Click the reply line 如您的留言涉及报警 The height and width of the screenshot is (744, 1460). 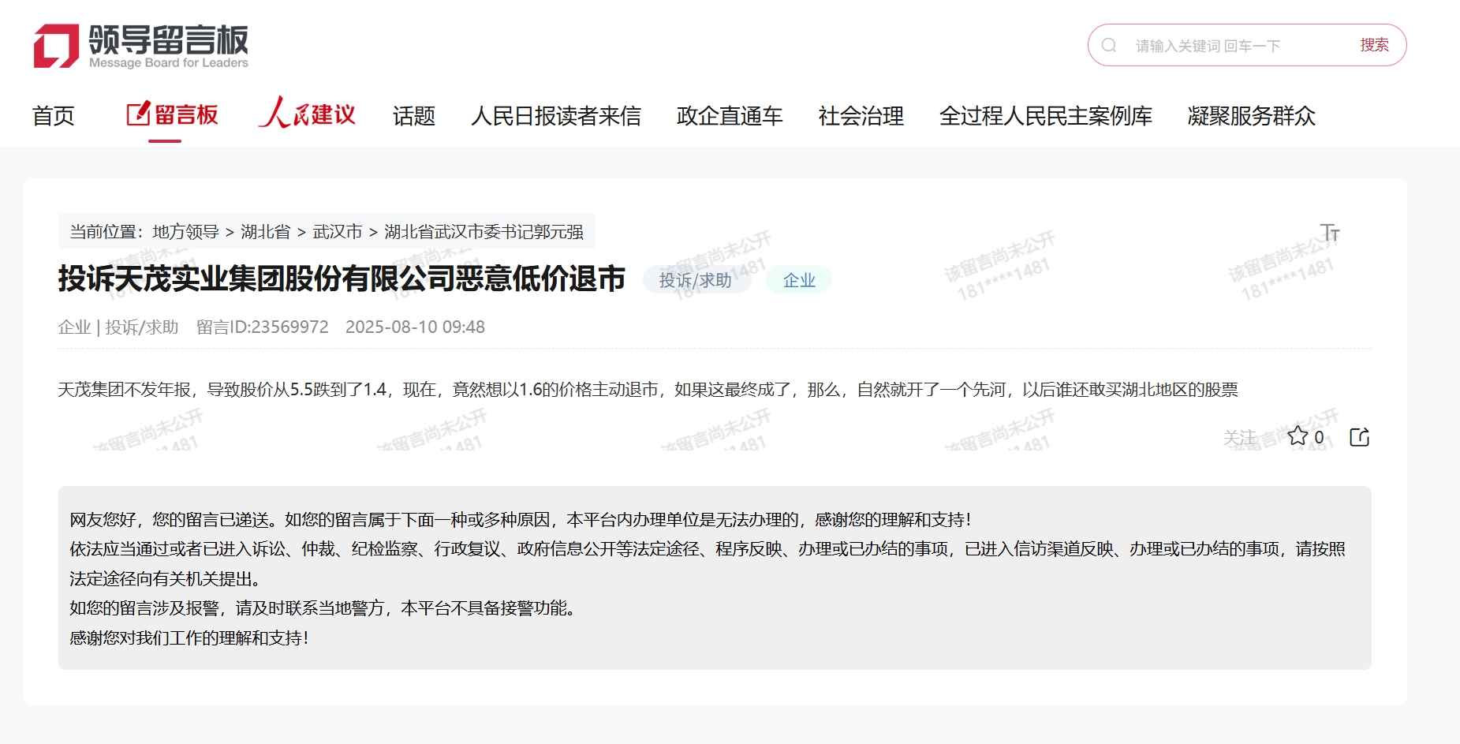(323, 608)
